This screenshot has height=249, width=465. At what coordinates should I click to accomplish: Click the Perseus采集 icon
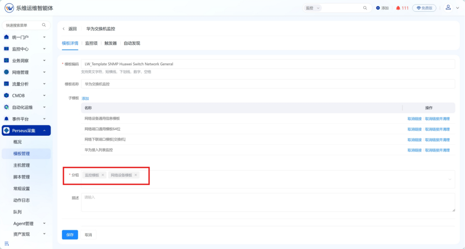6,131
